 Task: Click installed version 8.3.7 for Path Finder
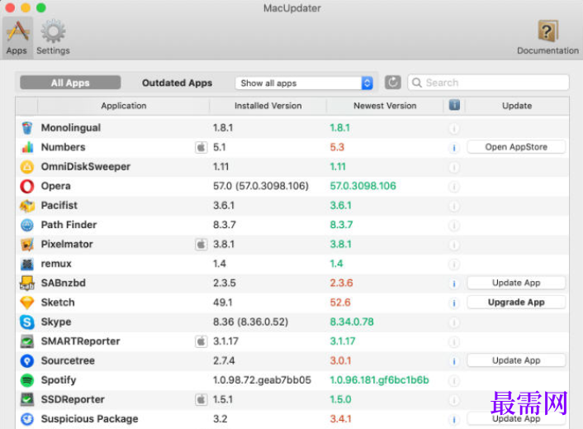[225, 225]
